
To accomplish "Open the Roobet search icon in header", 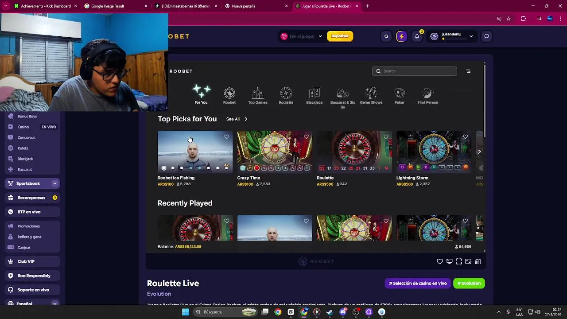I will click(386, 36).
